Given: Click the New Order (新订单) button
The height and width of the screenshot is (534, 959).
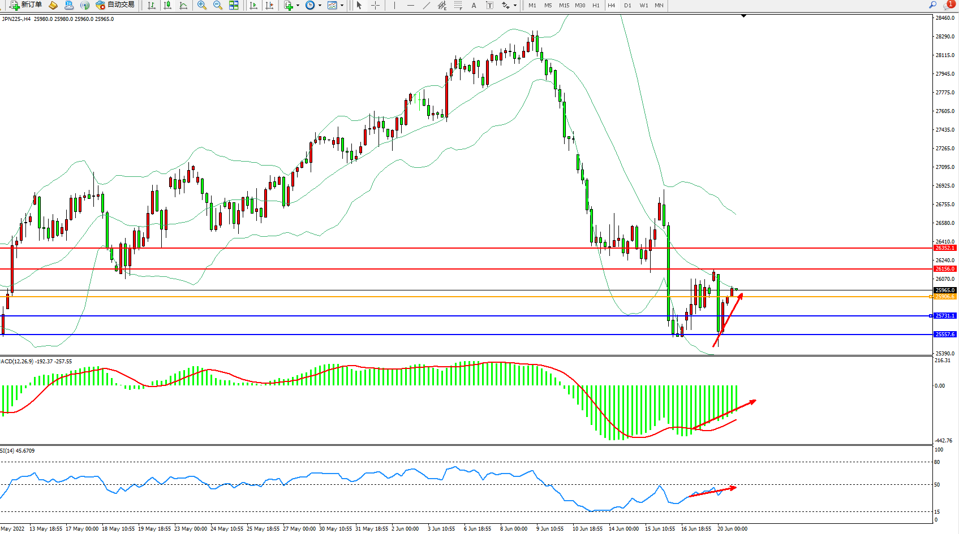Looking at the screenshot, I should [x=26, y=5].
